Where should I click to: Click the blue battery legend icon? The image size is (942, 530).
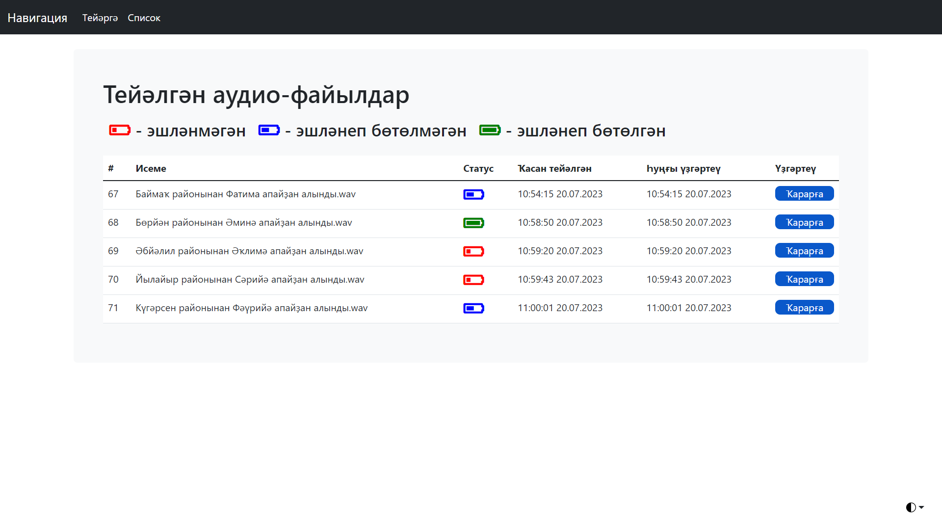(x=269, y=130)
